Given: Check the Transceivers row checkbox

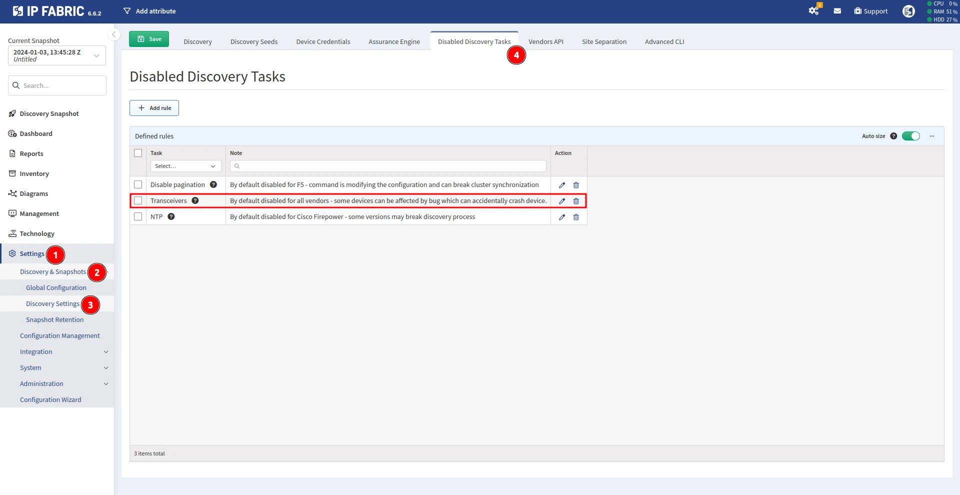Looking at the screenshot, I should 138,200.
